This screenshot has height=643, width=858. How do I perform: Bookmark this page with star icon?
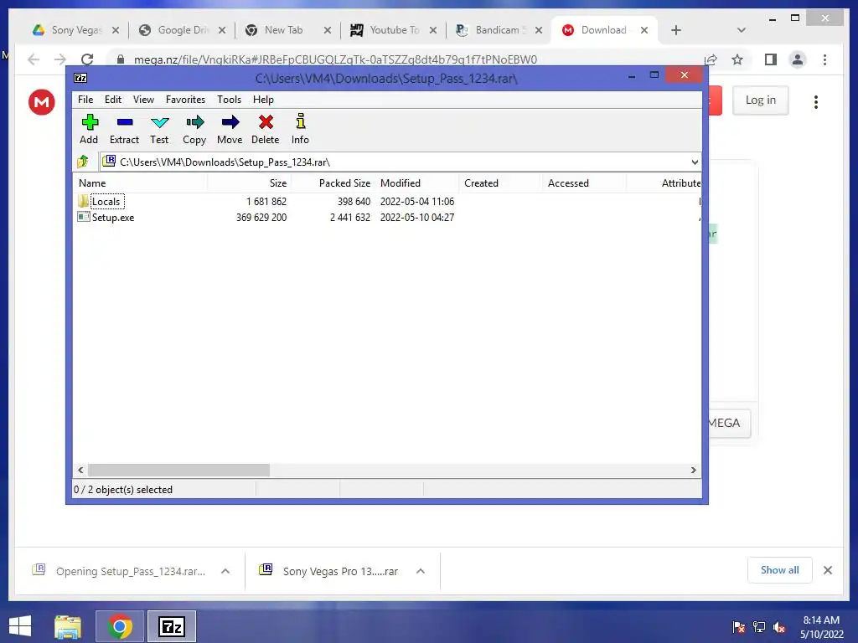737,59
